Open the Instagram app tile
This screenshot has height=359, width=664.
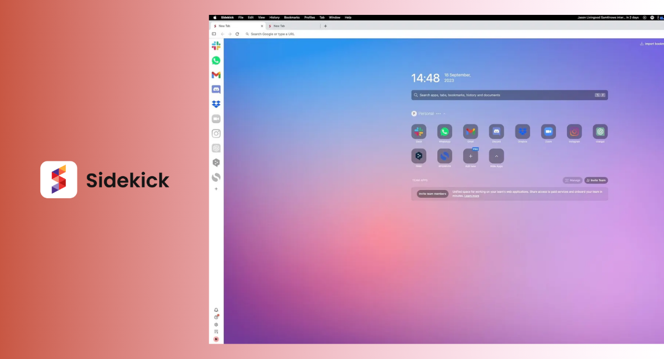coord(574,131)
